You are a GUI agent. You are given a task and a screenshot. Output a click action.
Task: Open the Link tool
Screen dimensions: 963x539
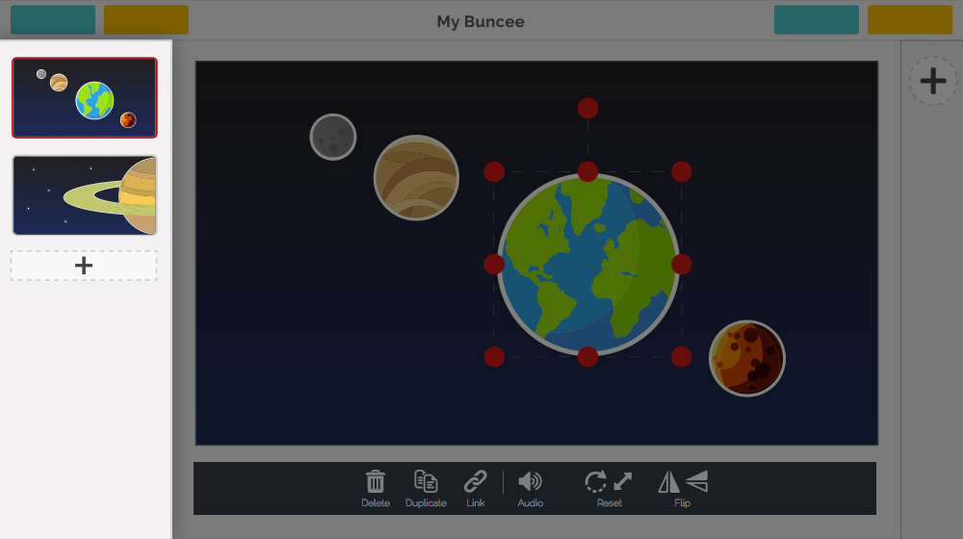(x=475, y=481)
